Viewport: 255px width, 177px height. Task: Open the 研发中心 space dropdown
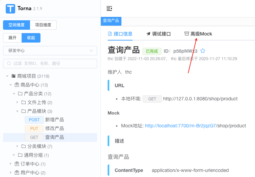(50, 51)
